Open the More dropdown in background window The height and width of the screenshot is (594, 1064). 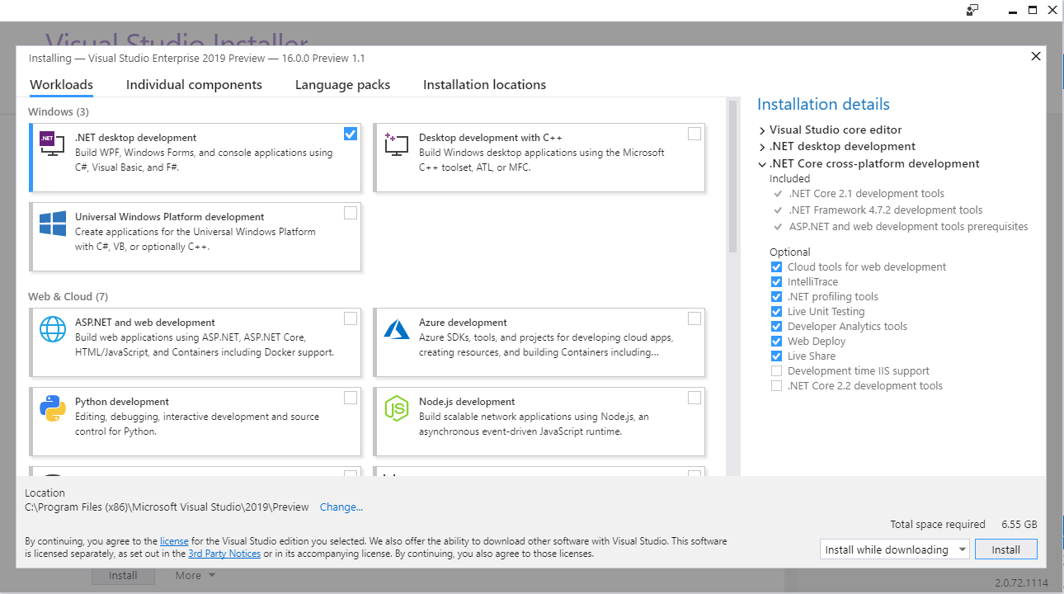(195, 575)
